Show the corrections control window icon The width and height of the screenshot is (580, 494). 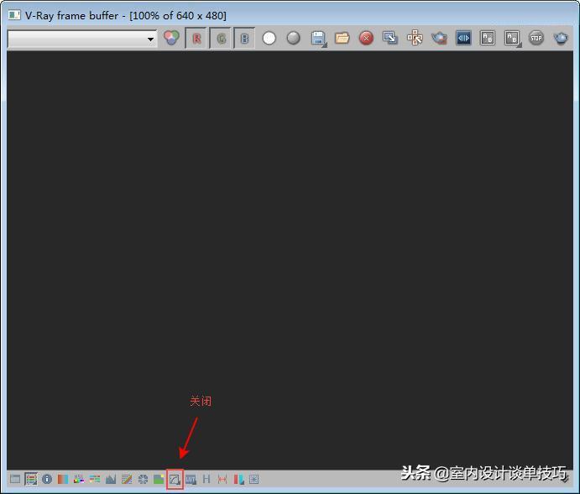(15, 479)
